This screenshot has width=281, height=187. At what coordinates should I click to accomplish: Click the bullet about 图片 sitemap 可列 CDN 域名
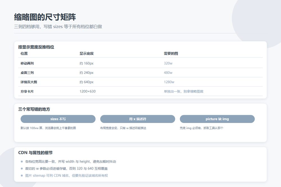[67, 175]
